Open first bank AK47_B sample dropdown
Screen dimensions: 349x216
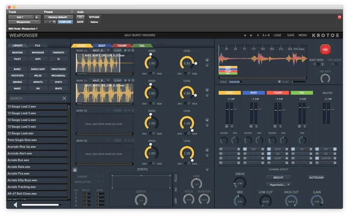[99, 51]
